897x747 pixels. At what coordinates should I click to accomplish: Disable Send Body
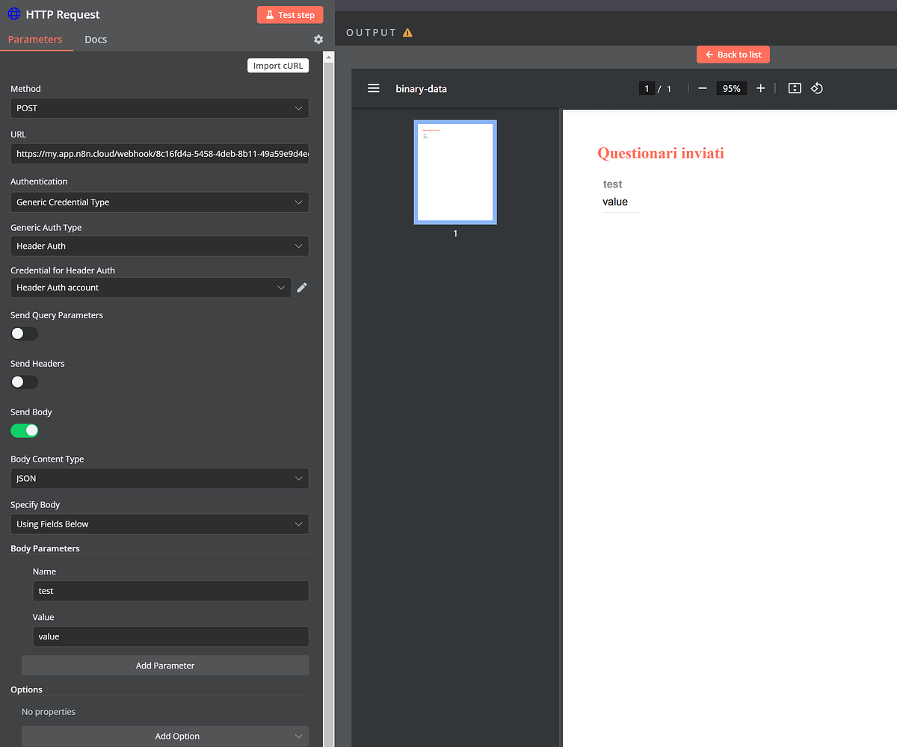point(25,430)
